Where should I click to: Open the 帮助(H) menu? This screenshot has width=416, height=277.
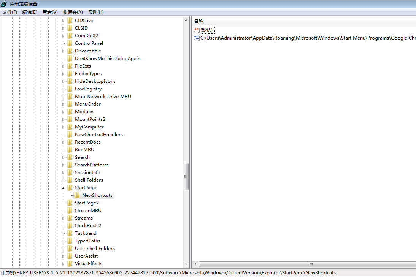click(x=96, y=12)
